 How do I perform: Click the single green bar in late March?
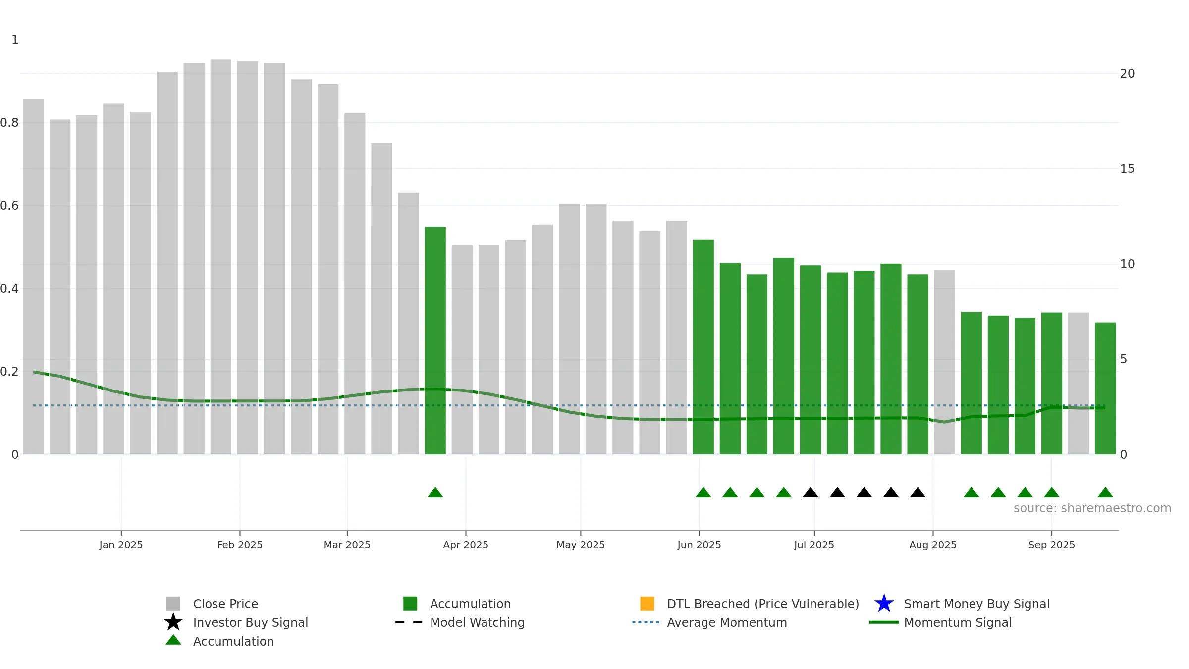[x=435, y=340]
